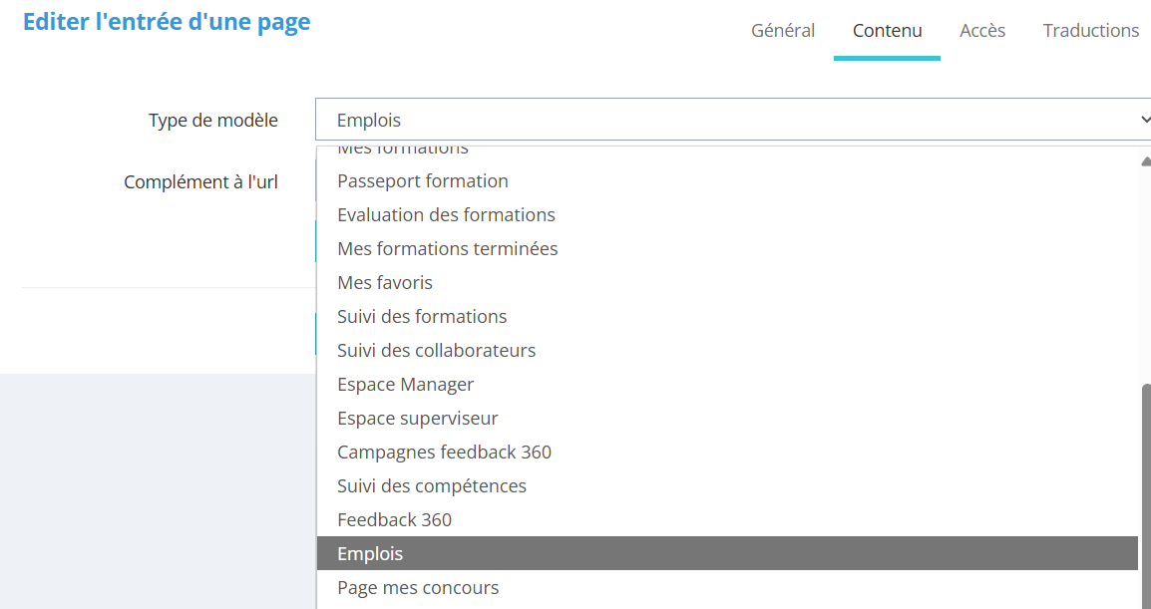
Task: Open the Accès tab
Action: 982,31
